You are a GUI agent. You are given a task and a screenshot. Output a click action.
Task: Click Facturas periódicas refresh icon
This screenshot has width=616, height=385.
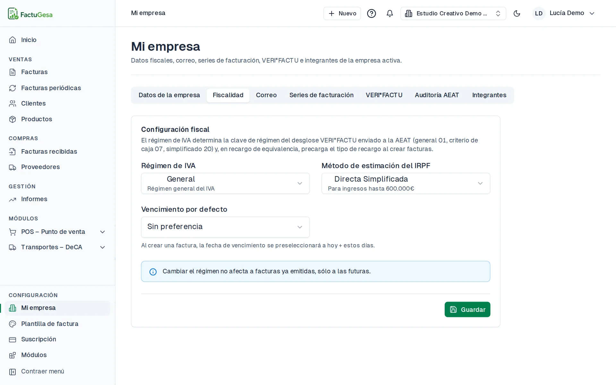[13, 88]
